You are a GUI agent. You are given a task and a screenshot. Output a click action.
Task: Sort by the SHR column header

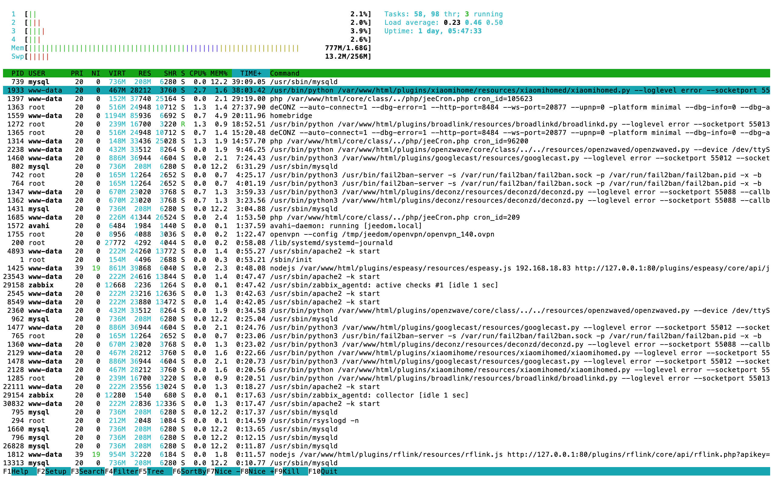pyautogui.click(x=170, y=73)
